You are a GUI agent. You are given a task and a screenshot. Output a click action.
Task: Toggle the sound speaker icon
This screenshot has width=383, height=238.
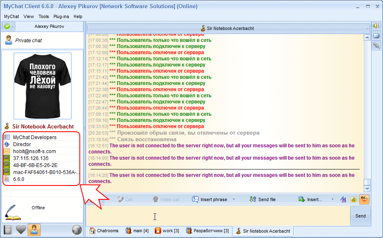coord(376,26)
